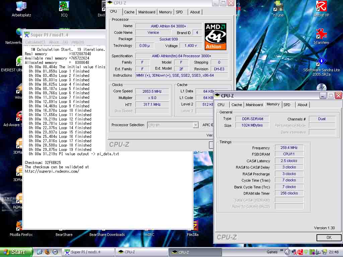The width and height of the screenshot is (343, 257).
Task: Launch Windows Media Player quick launch icon
Action: pos(55,252)
